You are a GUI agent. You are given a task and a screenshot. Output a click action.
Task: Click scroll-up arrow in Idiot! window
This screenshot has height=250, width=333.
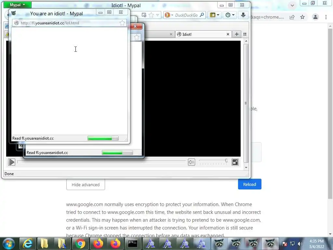[246, 41]
